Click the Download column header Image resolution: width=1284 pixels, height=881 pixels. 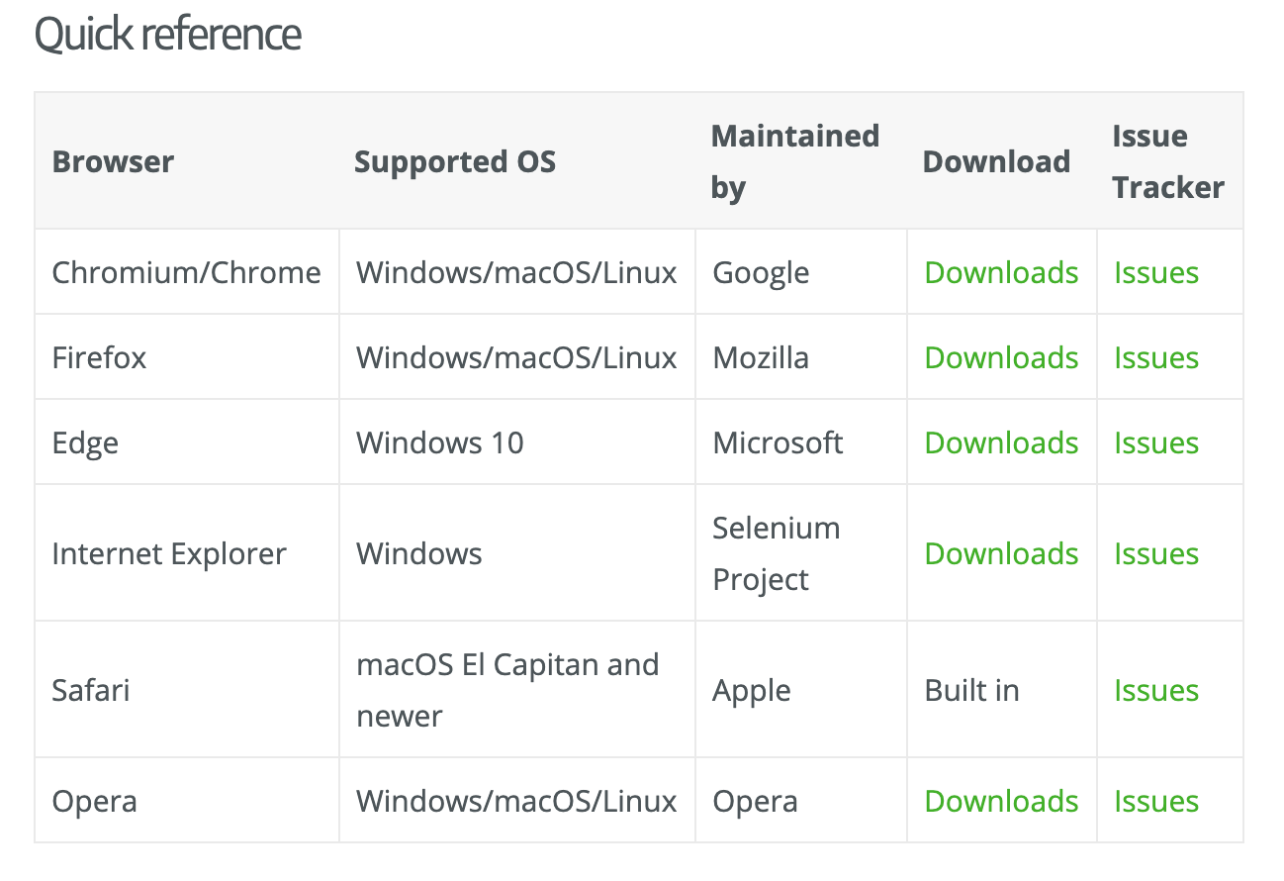click(996, 162)
